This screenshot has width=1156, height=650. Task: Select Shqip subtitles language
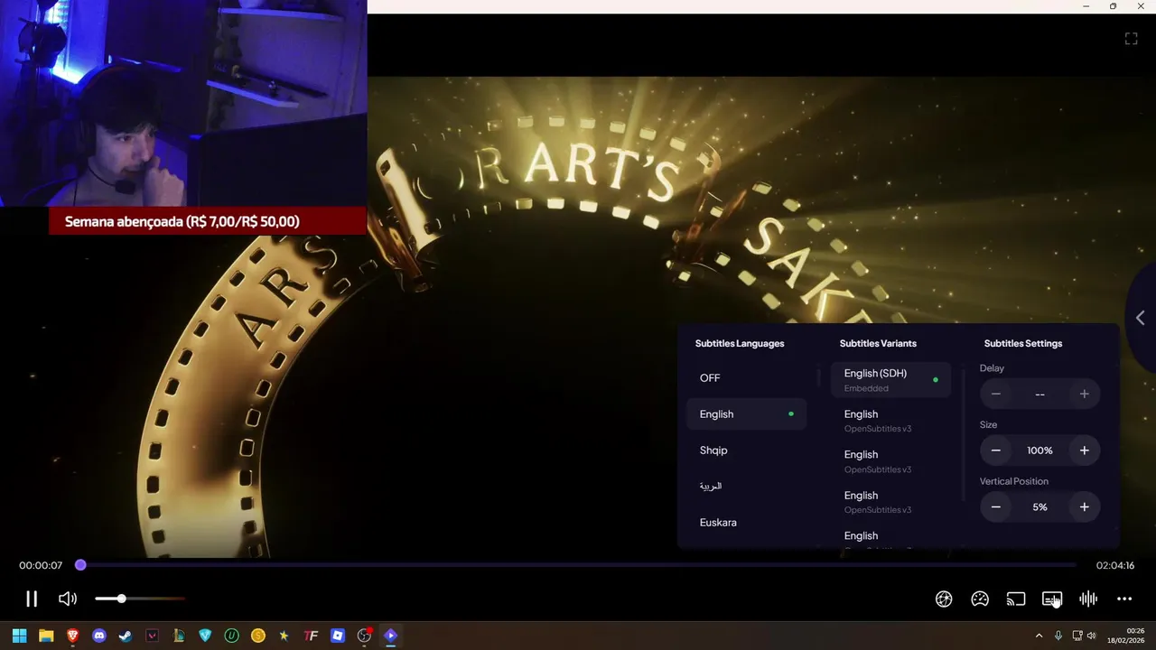[x=746, y=450]
